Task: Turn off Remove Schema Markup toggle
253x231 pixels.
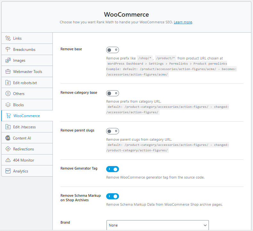Action: (x=113, y=196)
